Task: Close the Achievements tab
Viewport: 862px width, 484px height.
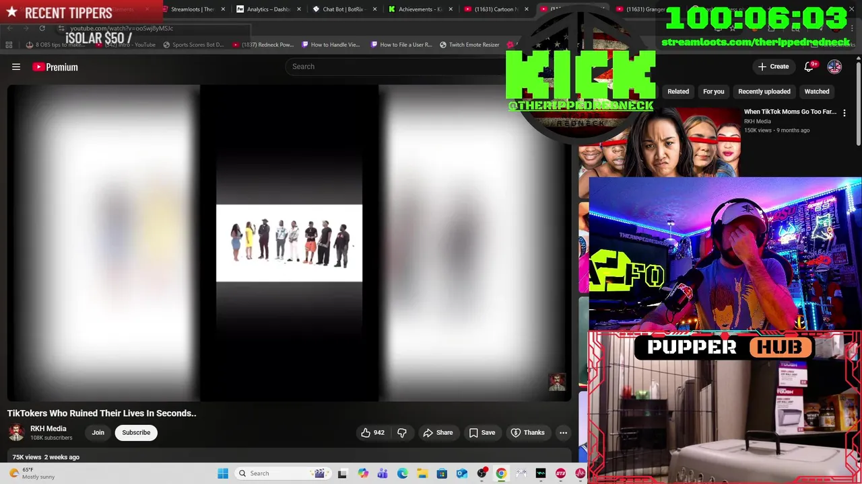Action: click(x=451, y=9)
